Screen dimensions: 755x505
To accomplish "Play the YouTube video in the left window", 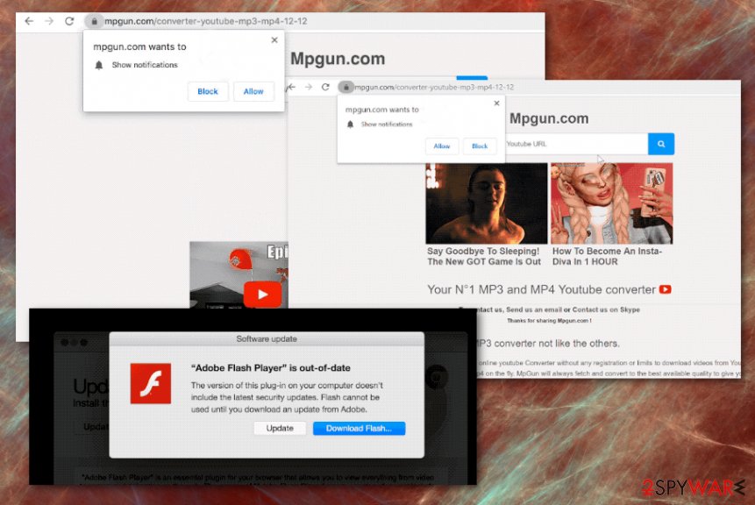I will pos(262,294).
